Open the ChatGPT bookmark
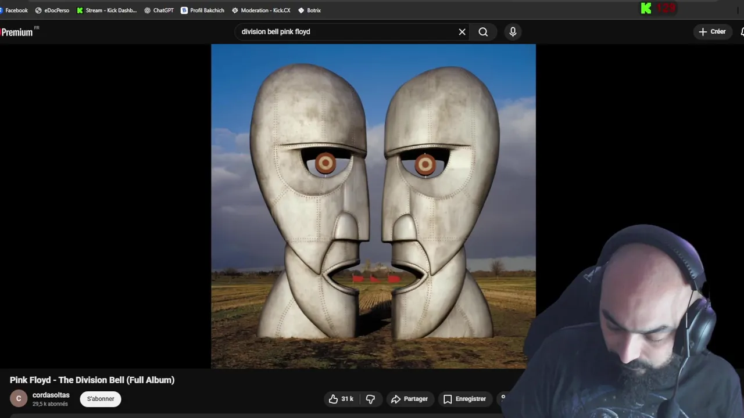Viewport: 744px width, 418px height. [159, 10]
